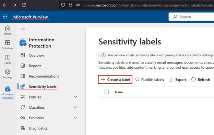Click the info icon in notification banner
This screenshot has width=214, height=135.
point(104,55)
